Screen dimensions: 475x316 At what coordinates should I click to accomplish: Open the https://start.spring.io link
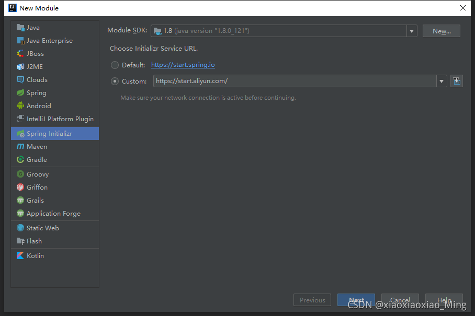point(183,65)
